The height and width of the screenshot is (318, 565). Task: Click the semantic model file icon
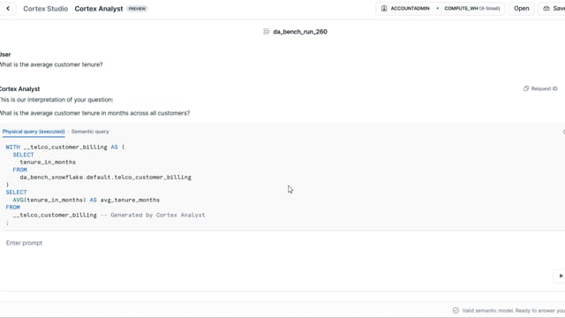pos(267,32)
